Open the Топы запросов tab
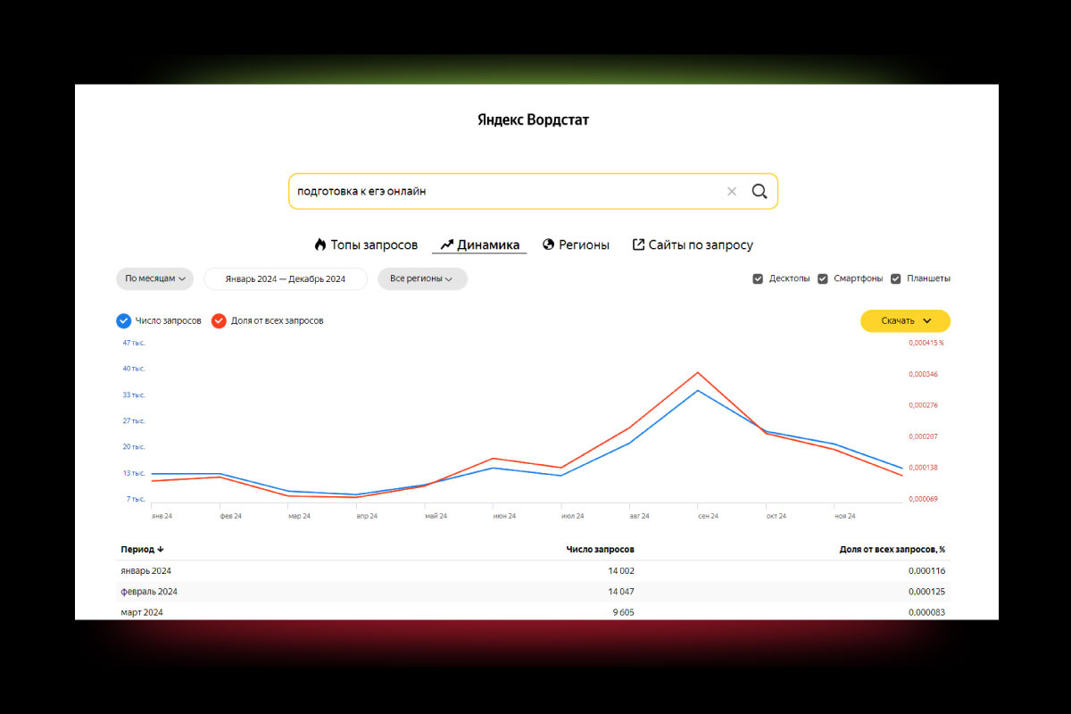 366,245
